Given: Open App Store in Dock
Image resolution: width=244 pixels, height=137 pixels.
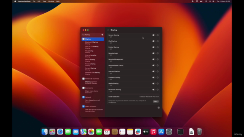Looking at the screenshot, I should click(161, 132).
